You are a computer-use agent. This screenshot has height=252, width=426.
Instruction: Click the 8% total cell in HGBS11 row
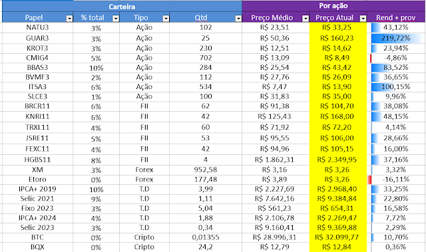point(96,160)
